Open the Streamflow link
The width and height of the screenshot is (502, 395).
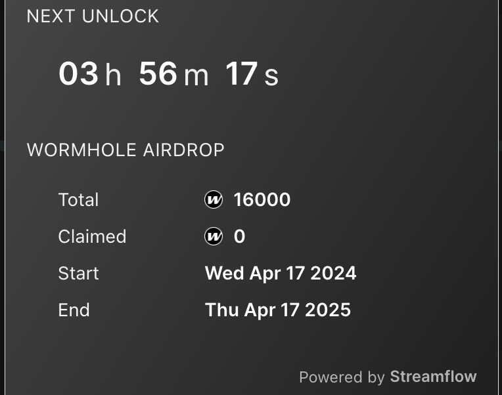pos(433,377)
